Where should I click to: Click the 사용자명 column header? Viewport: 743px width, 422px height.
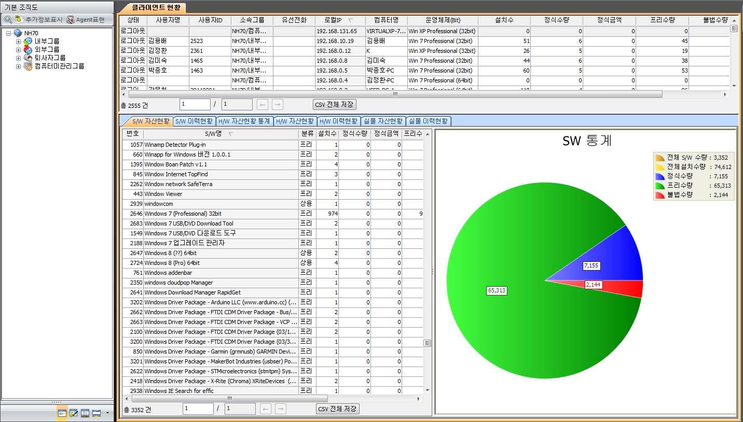[168, 20]
